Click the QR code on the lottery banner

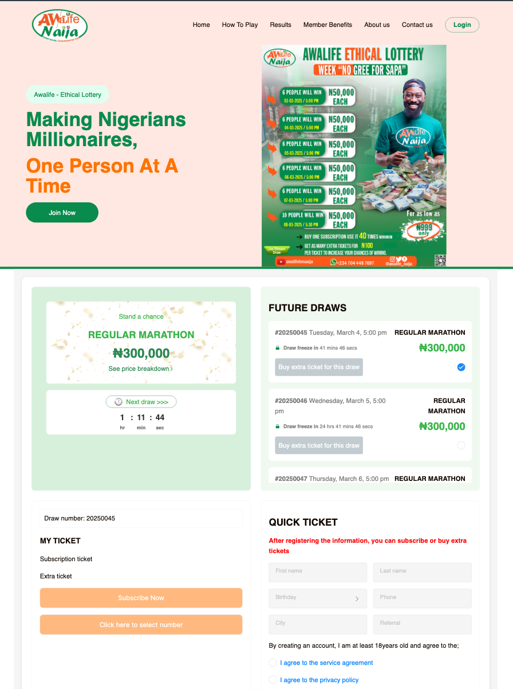click(x=440, y=260)
